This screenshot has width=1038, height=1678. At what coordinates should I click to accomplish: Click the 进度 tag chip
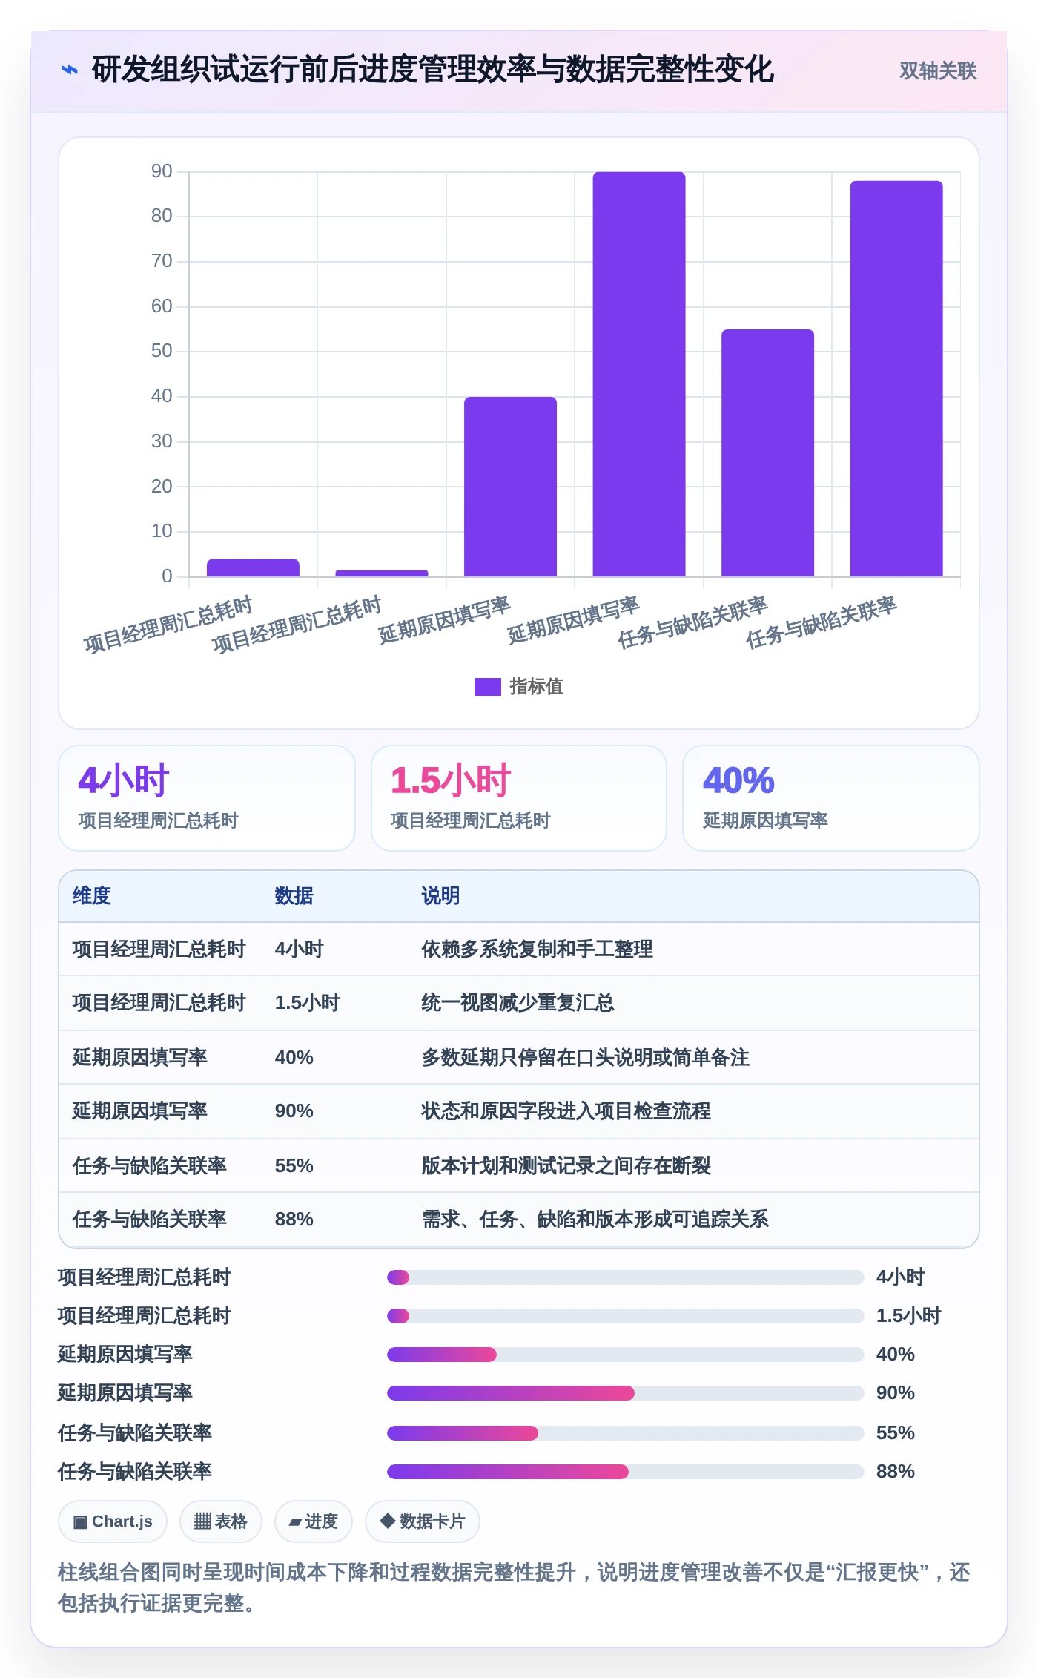[x=314, y=1521]
